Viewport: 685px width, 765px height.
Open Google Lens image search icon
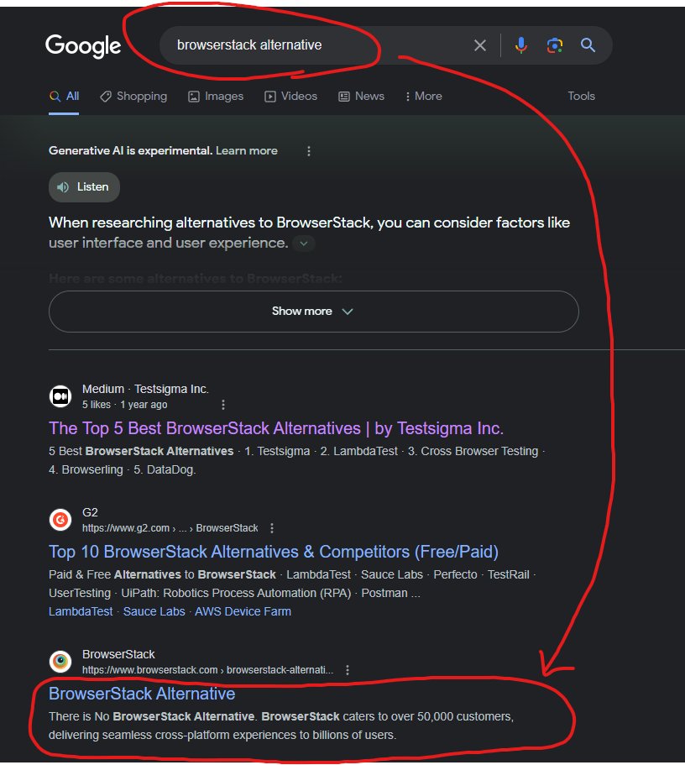tap(554, 45)
